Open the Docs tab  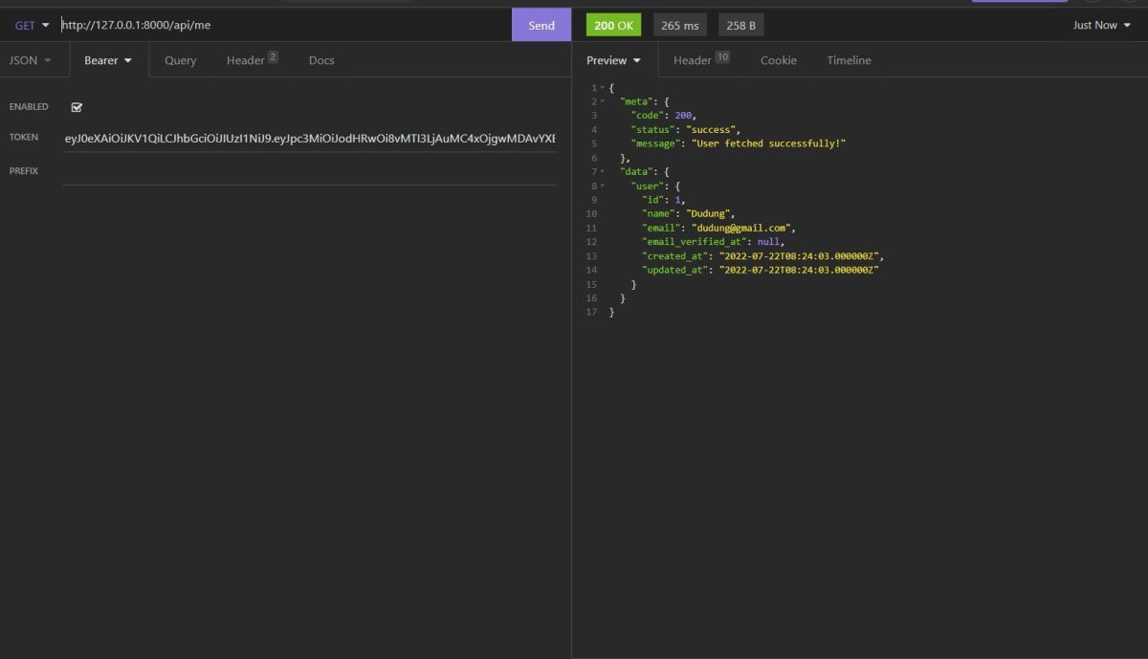(x=321, y=60)
